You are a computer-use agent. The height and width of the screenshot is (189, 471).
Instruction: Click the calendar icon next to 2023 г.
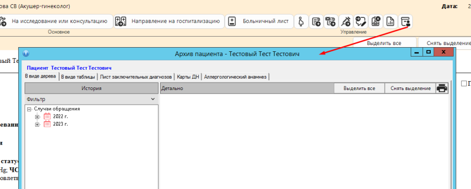[47, 124]
